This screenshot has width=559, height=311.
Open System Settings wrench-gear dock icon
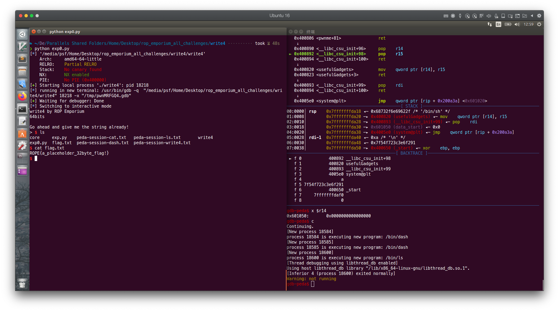coord(22,146)
